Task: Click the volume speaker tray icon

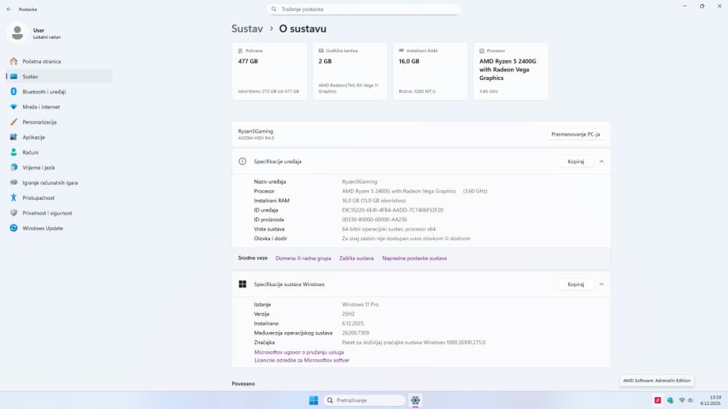Action: pyautogui.click(x=691, y=400)
